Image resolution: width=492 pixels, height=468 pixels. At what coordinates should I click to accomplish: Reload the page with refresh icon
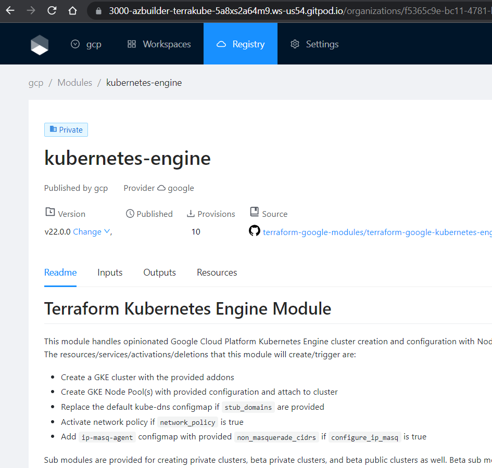(52, 10)
